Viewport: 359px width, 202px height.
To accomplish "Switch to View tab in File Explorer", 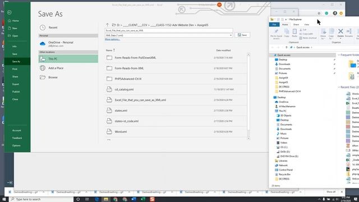I will (x=307, y=25).
